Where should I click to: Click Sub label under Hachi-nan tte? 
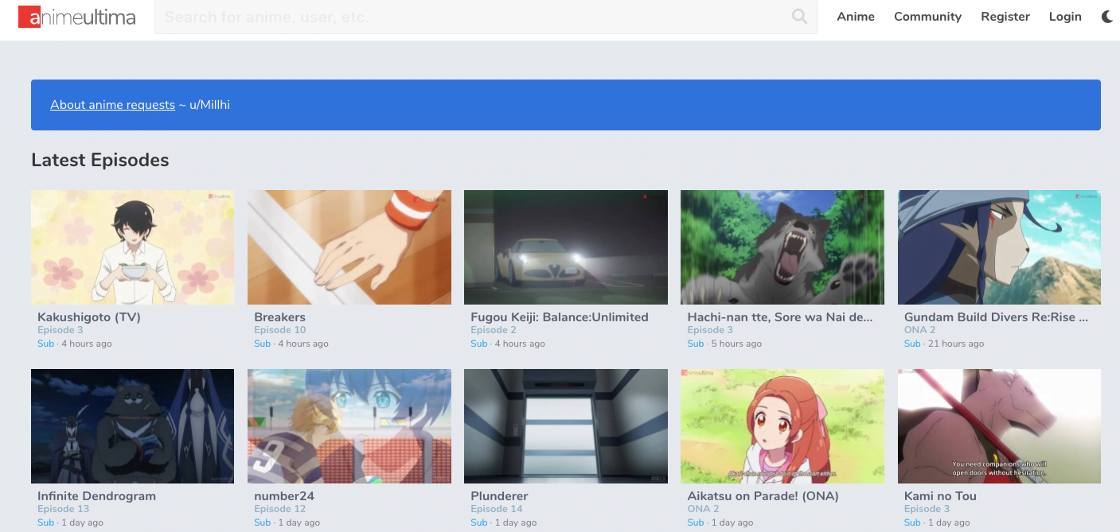(x=695, y=344)
